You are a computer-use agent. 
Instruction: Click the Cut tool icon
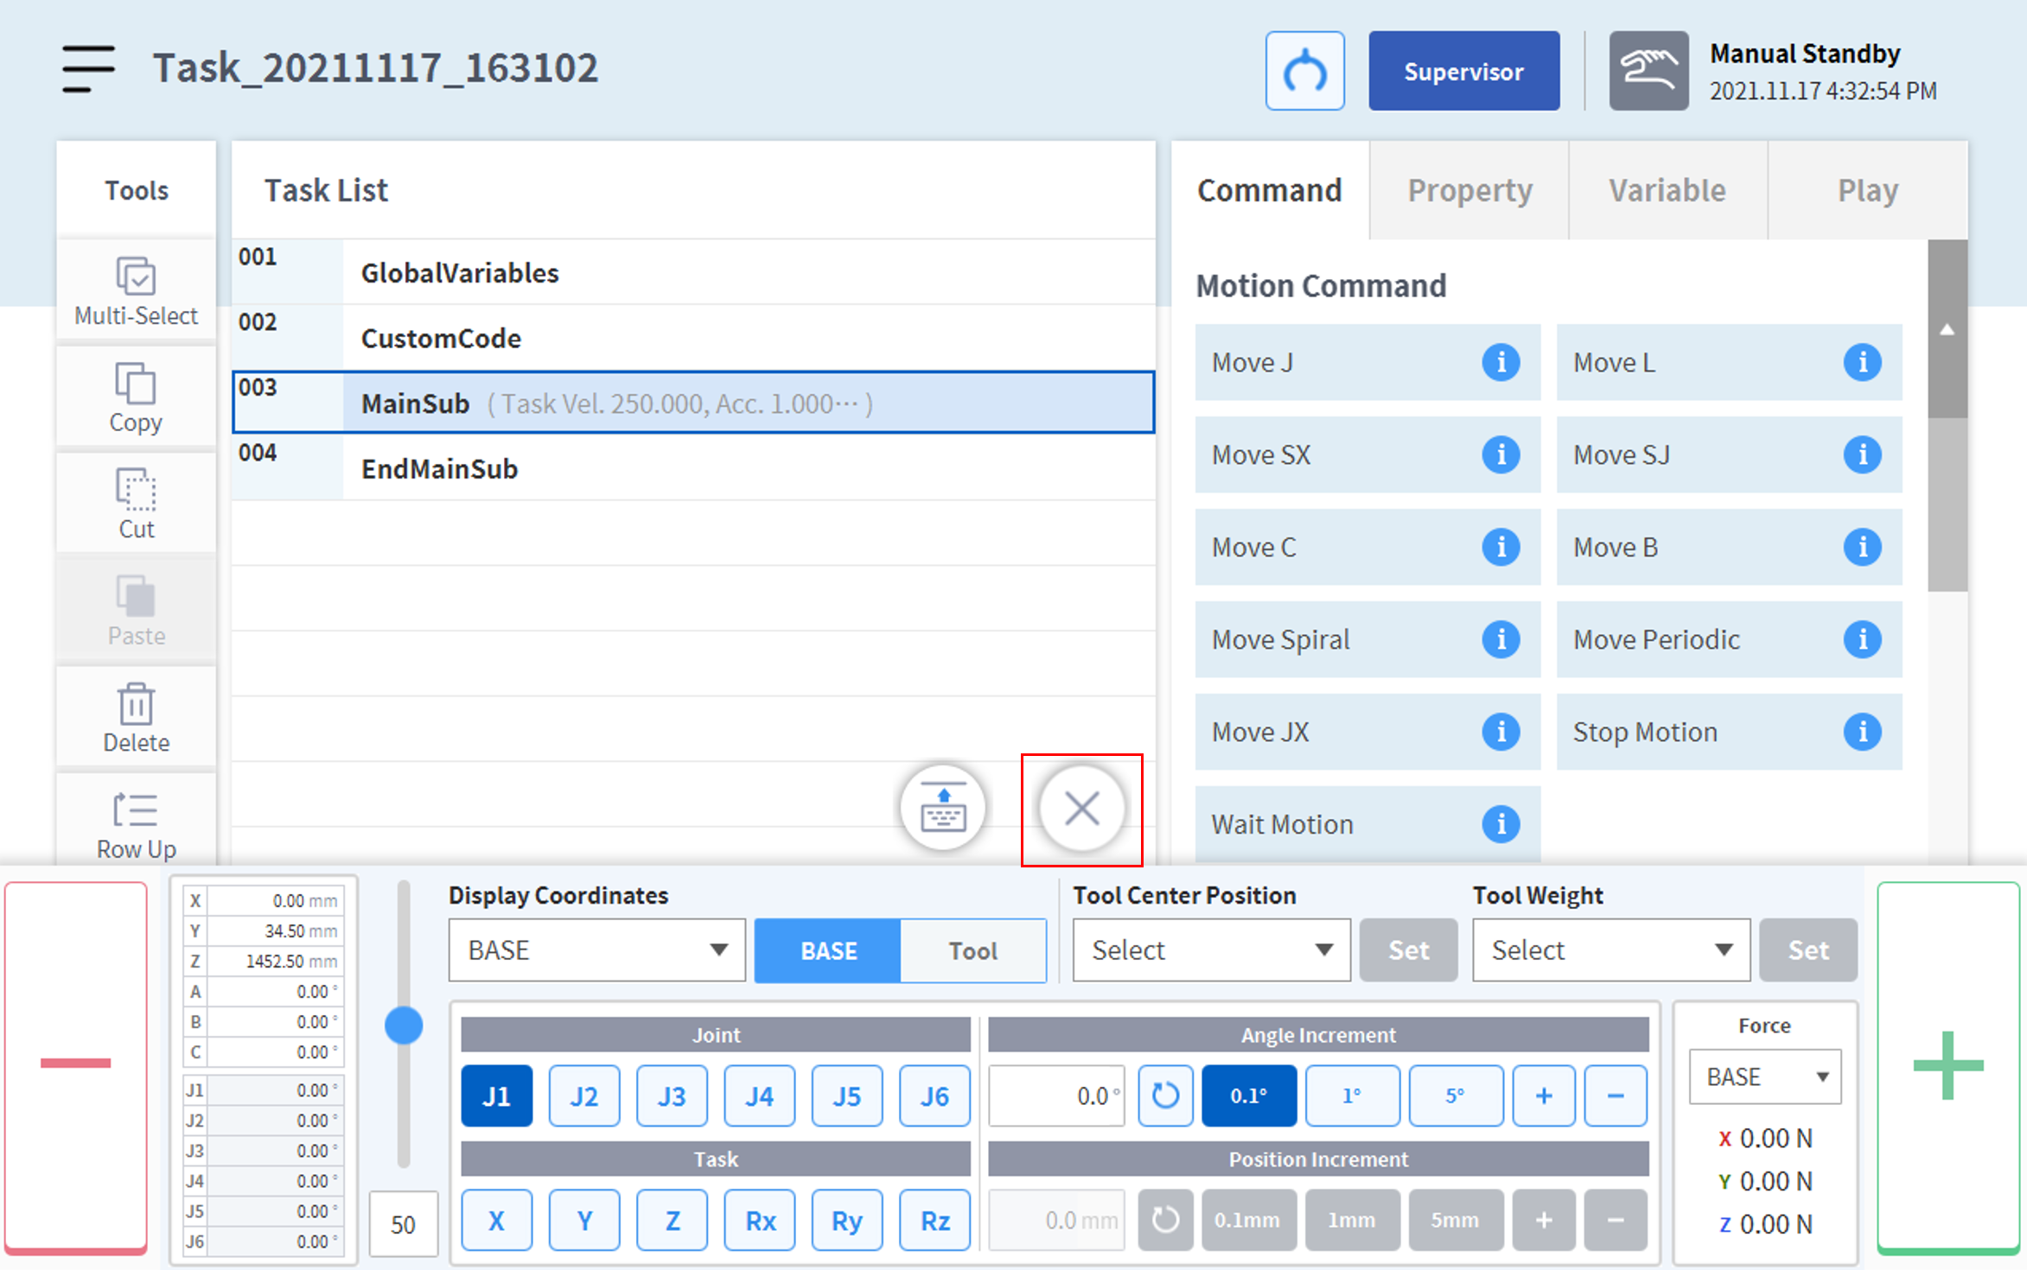pyautogui.click(x=136, y=504)
